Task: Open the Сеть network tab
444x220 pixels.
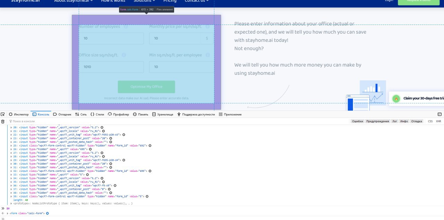Action: pos(81,114)
